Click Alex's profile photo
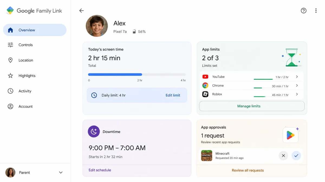Screen dimensions: 325x182 (97, 26)
